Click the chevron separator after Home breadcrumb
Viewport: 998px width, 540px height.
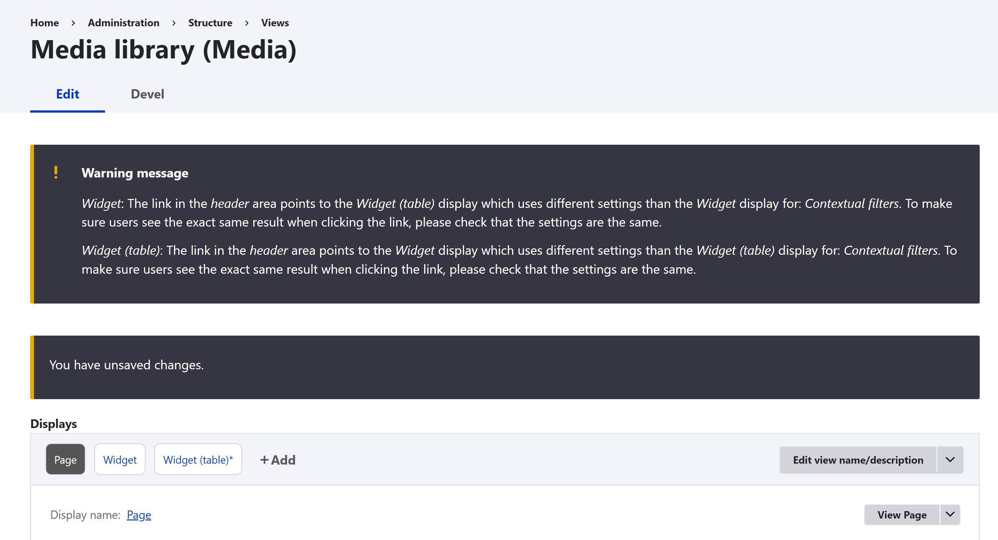(73, 23)
